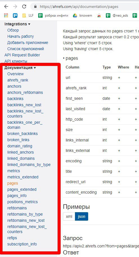Image resolution: width=139 pixels, height=257 pixels.
Task: Open the @neo_ads sheet bookmark
Action: click(x=117, y=15)
